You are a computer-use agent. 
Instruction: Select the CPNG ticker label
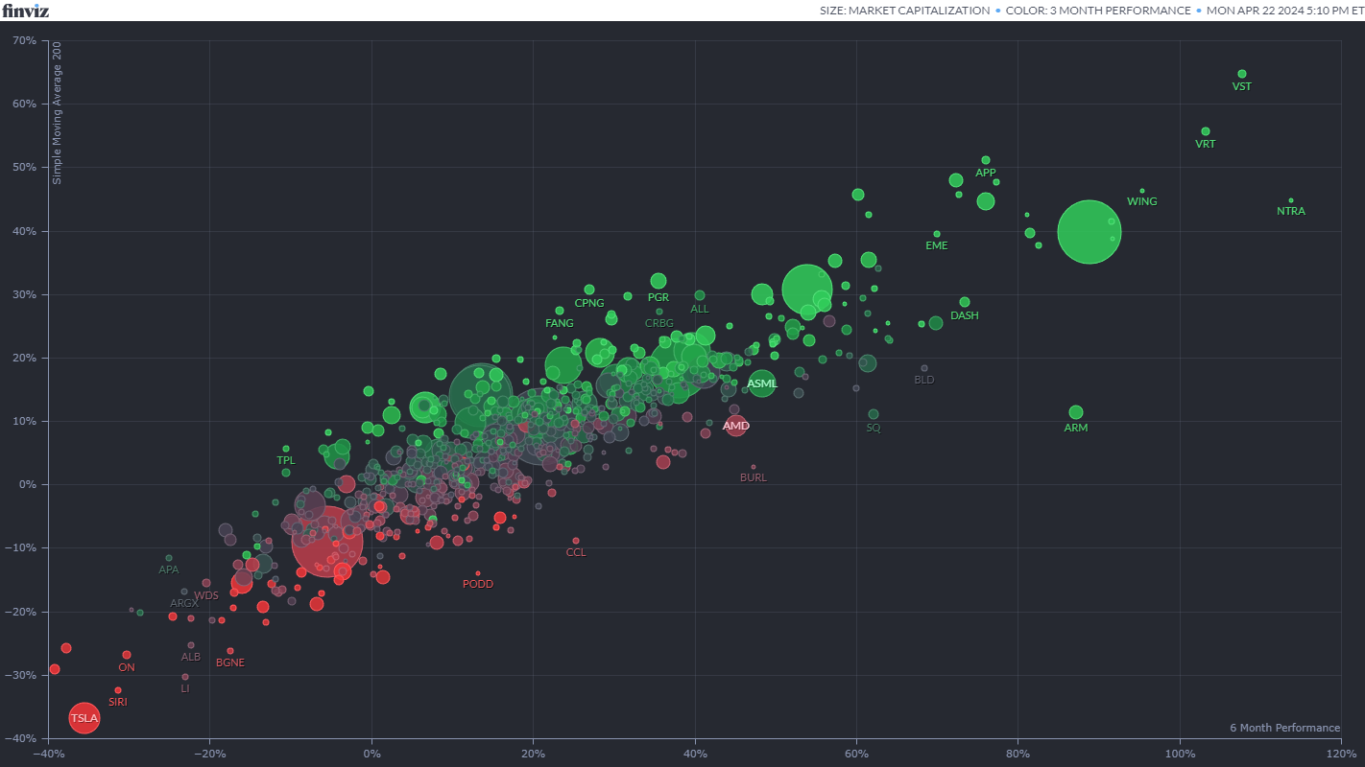pos(589,303)
